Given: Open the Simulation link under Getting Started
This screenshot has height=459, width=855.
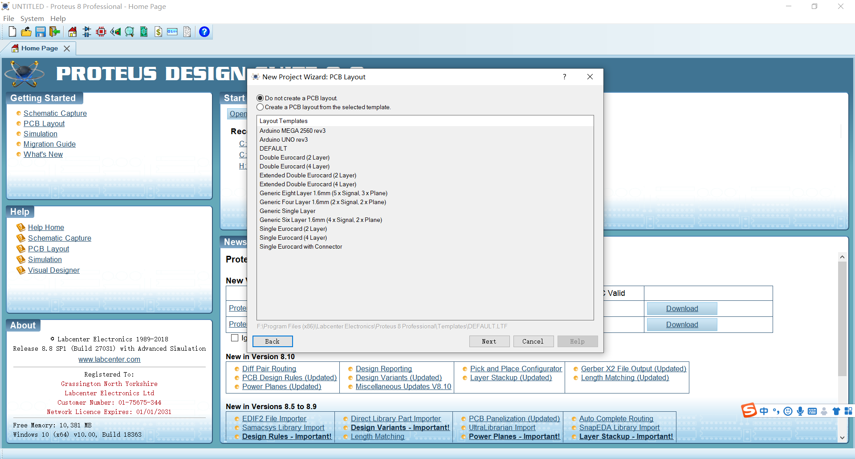Looking at the screenshot, I should [41, 134].
